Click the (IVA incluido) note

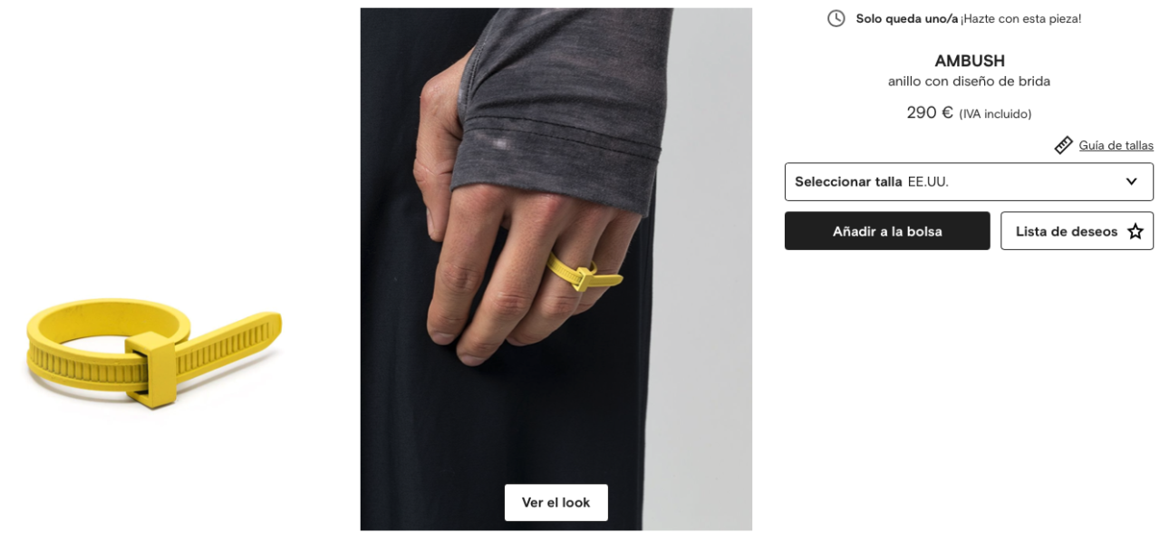(995, 114)
